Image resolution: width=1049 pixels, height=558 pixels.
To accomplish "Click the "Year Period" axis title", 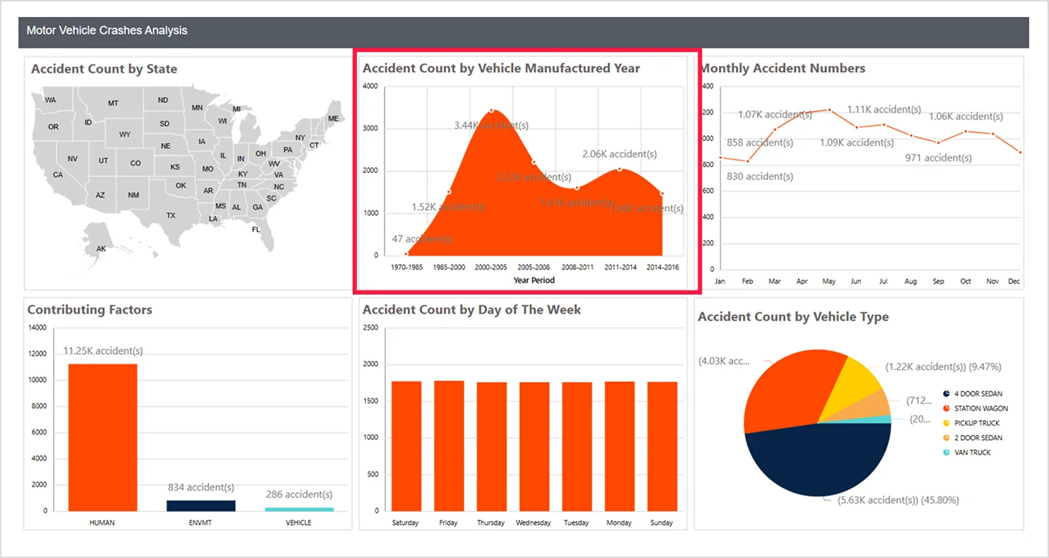I will pos(534,280).
